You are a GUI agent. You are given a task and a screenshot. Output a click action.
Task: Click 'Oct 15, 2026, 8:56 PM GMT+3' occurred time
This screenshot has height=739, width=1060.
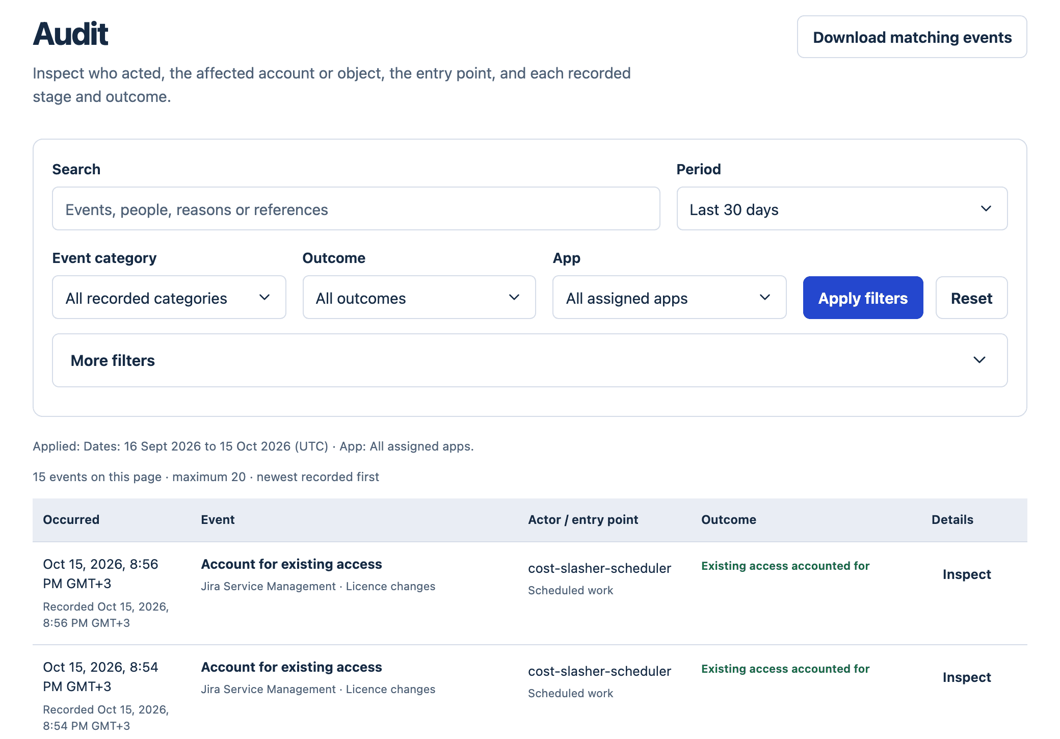(100, 574)
